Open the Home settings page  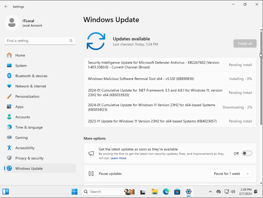point(40,55)
